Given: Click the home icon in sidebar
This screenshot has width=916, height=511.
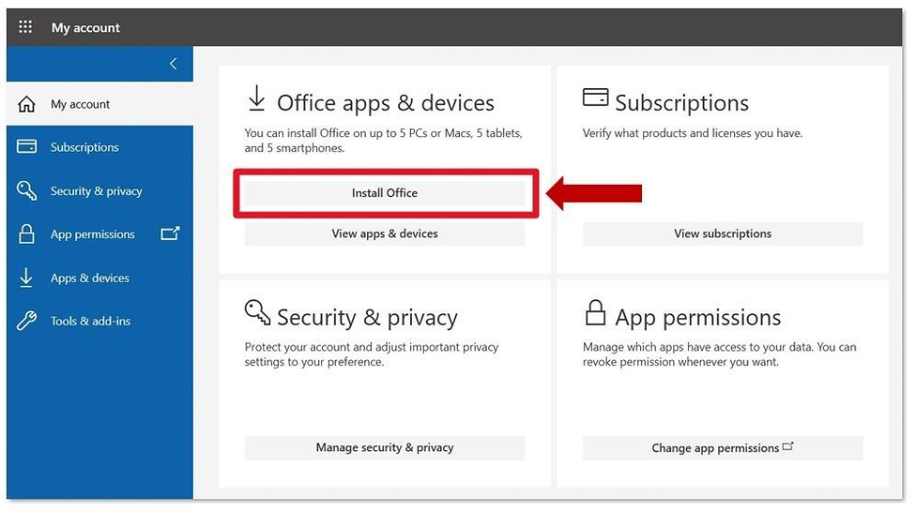Looking at the screenshot, I should tap(26, 105).
